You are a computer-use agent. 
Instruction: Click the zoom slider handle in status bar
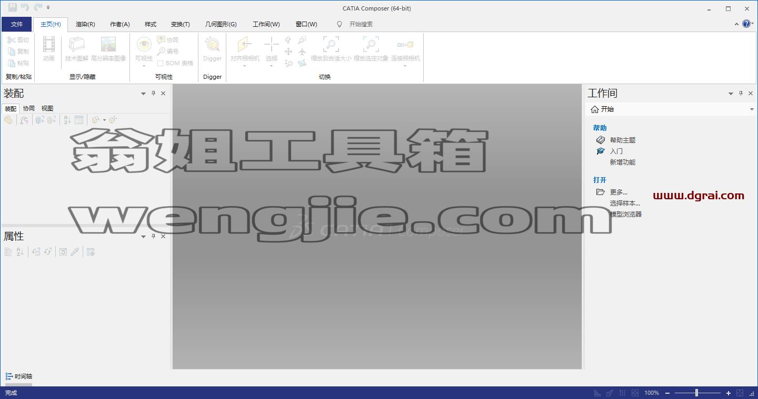[x=696, y=393]
